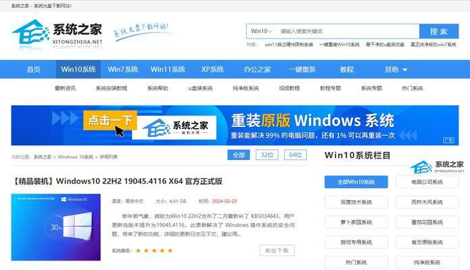This screenshot has height=270, width=470.
Task: Open u盘装系统 sub-navigation link
Action: [200, 88]
